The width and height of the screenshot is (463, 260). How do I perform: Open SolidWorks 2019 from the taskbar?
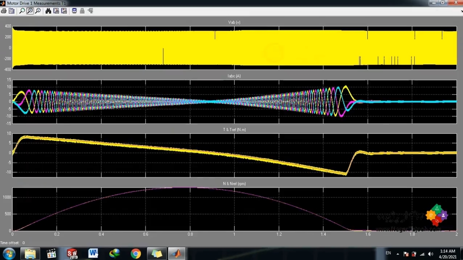coord(72,253)
